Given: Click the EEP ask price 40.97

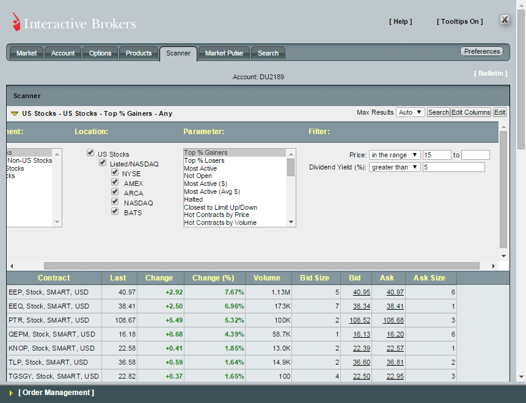Looking at the screenshot, I should point(395,292).
